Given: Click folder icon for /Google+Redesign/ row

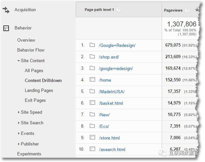Looking at the screenshot, I should (92, 45).
